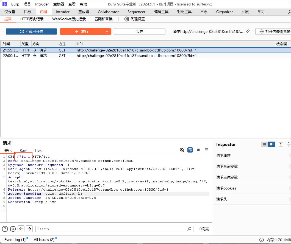The height and width of the screenshot is (244, 291).
Task: Open the 查看 menu
Action: tap(72, 4)
